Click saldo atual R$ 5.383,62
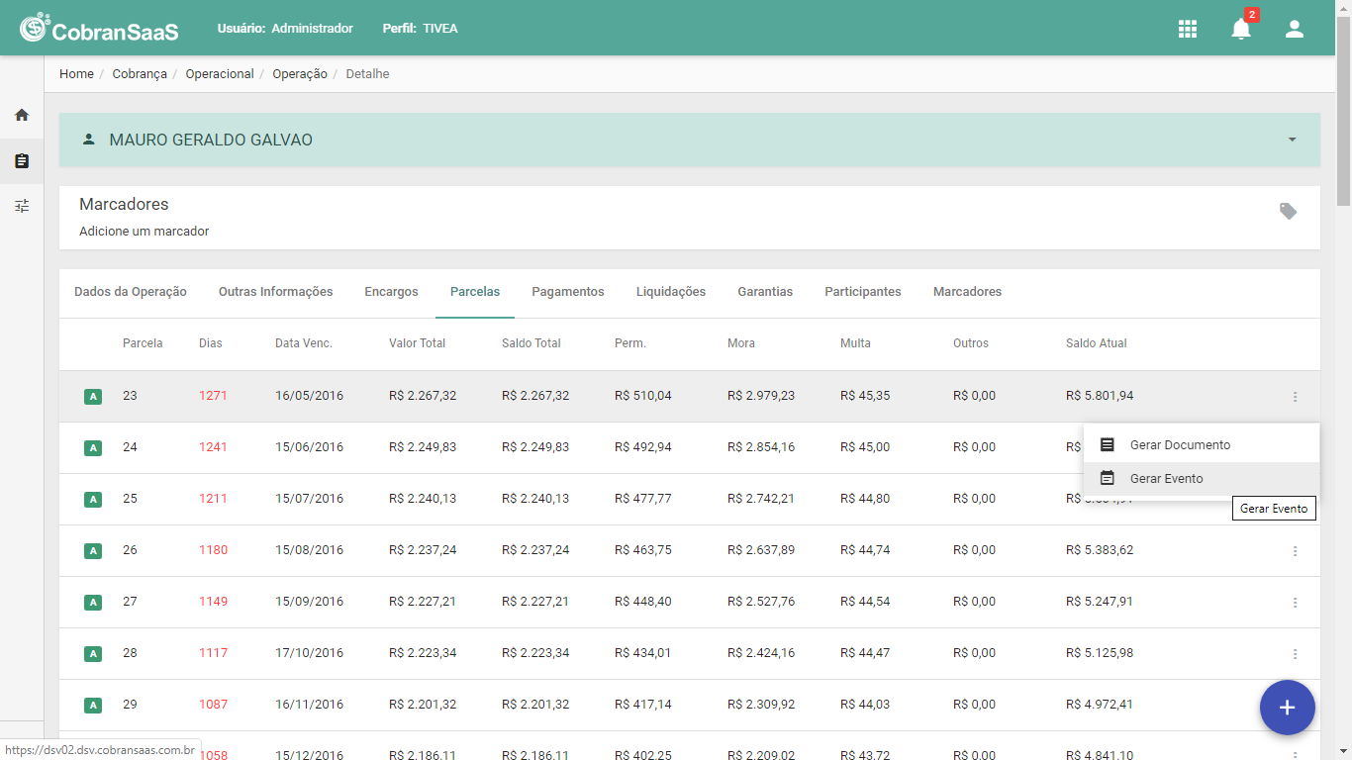The width and height of the screenshot is (1352, 760). (1100, 550)
